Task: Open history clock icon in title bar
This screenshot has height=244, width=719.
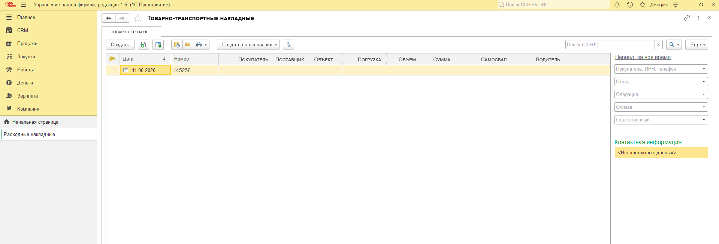Action: [x=630, y=5]
